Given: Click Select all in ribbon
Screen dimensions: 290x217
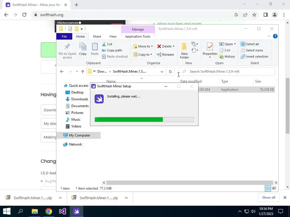Looking at the screenshot, I should pyautogui.click(x=250, y=44).
